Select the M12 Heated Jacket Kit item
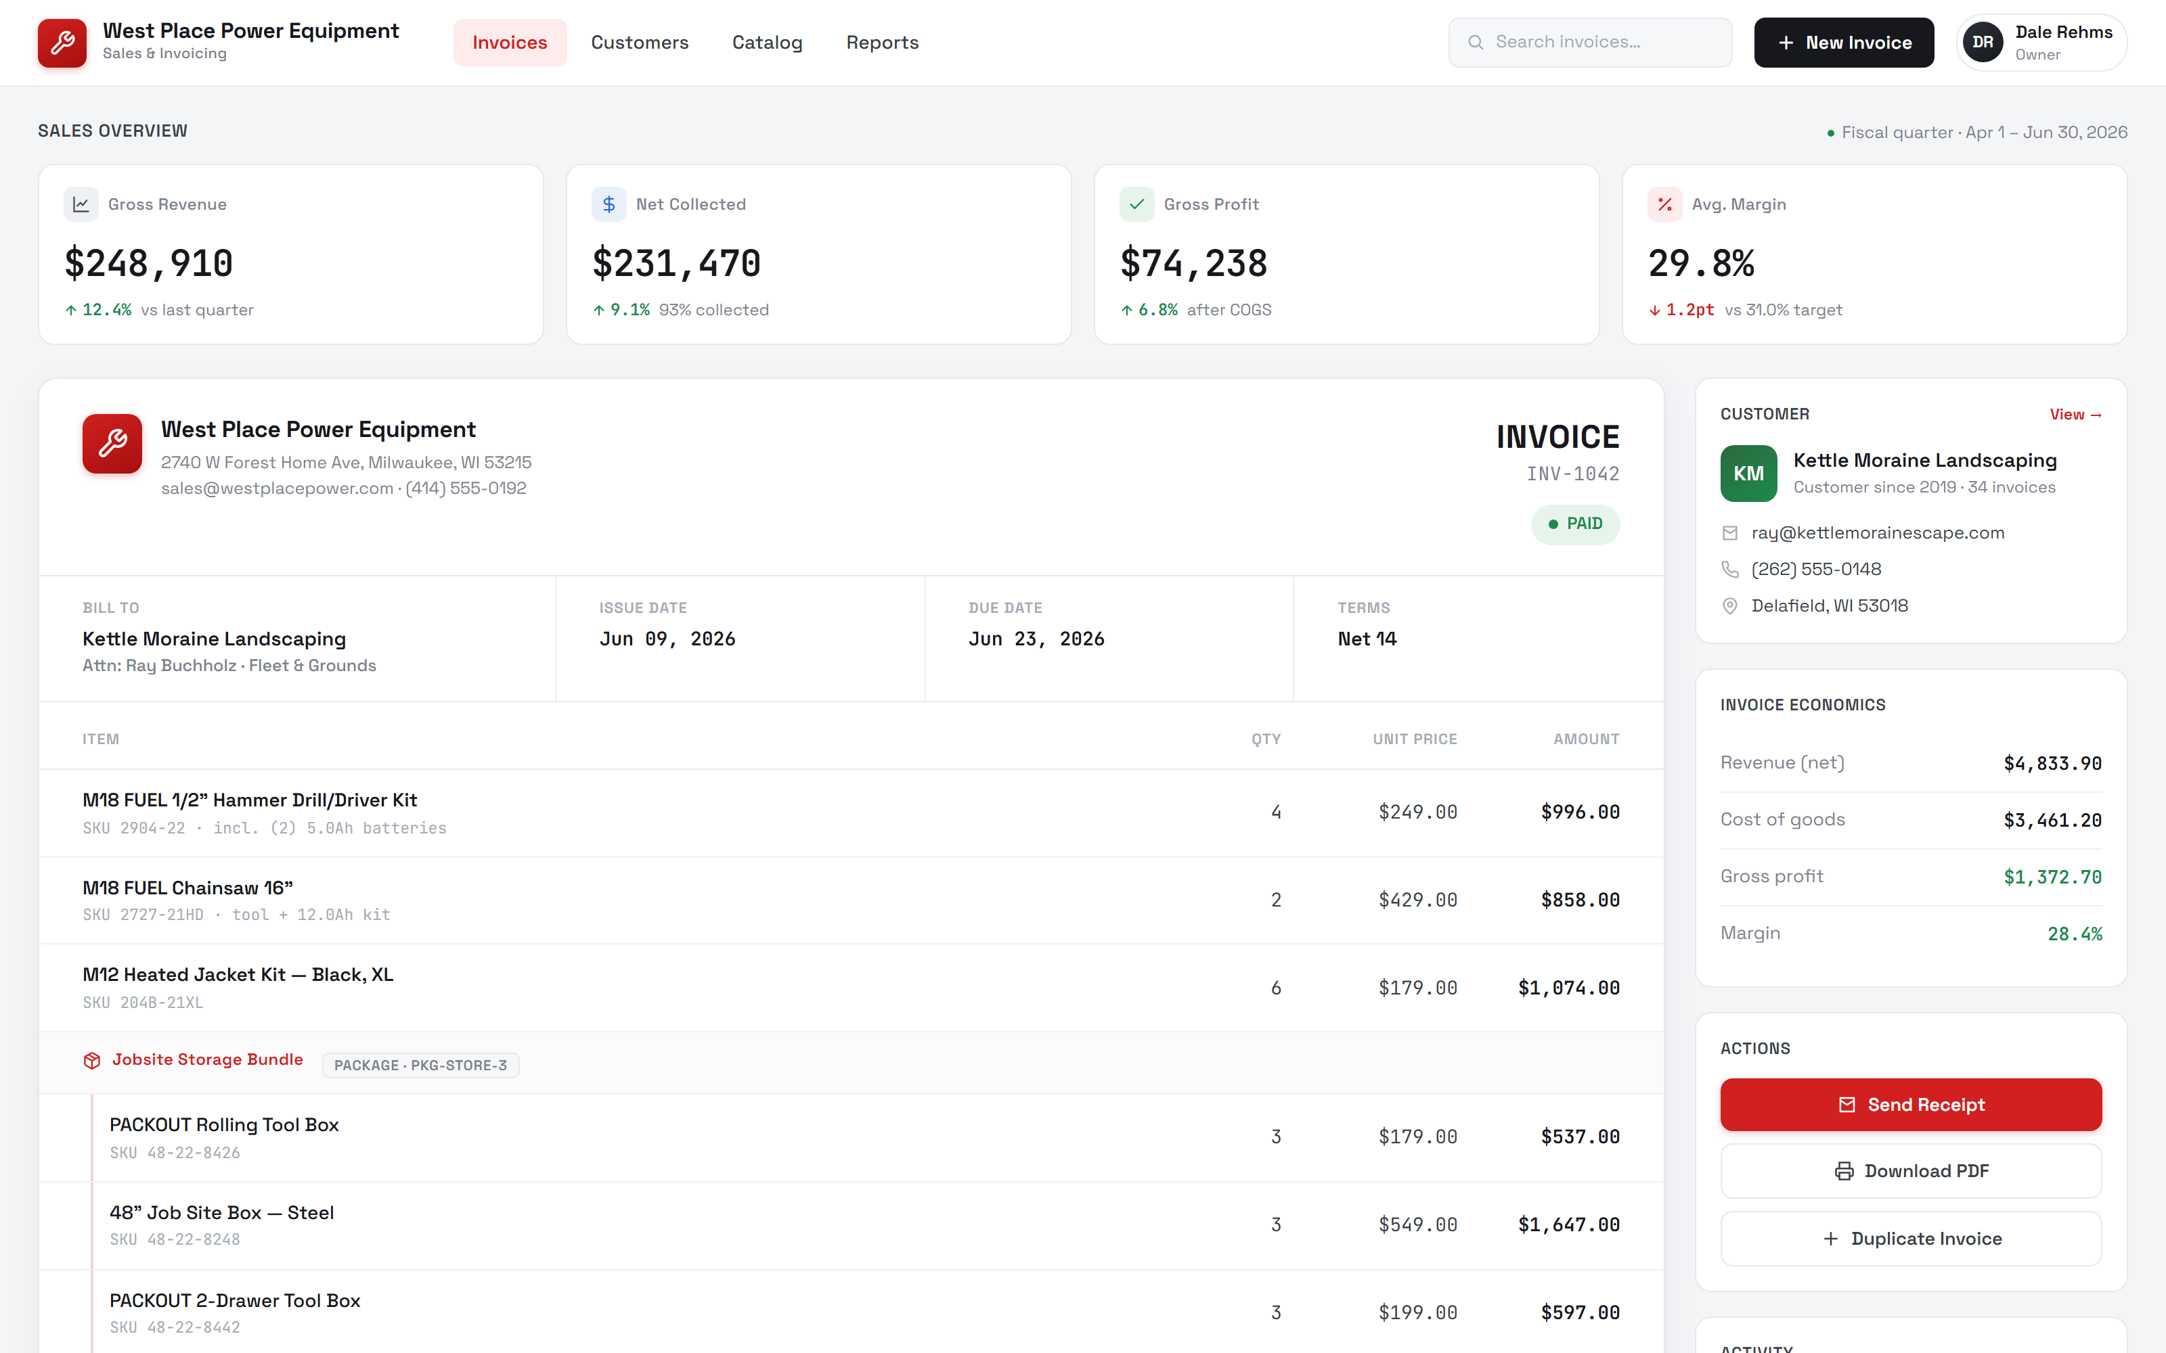 850,988
